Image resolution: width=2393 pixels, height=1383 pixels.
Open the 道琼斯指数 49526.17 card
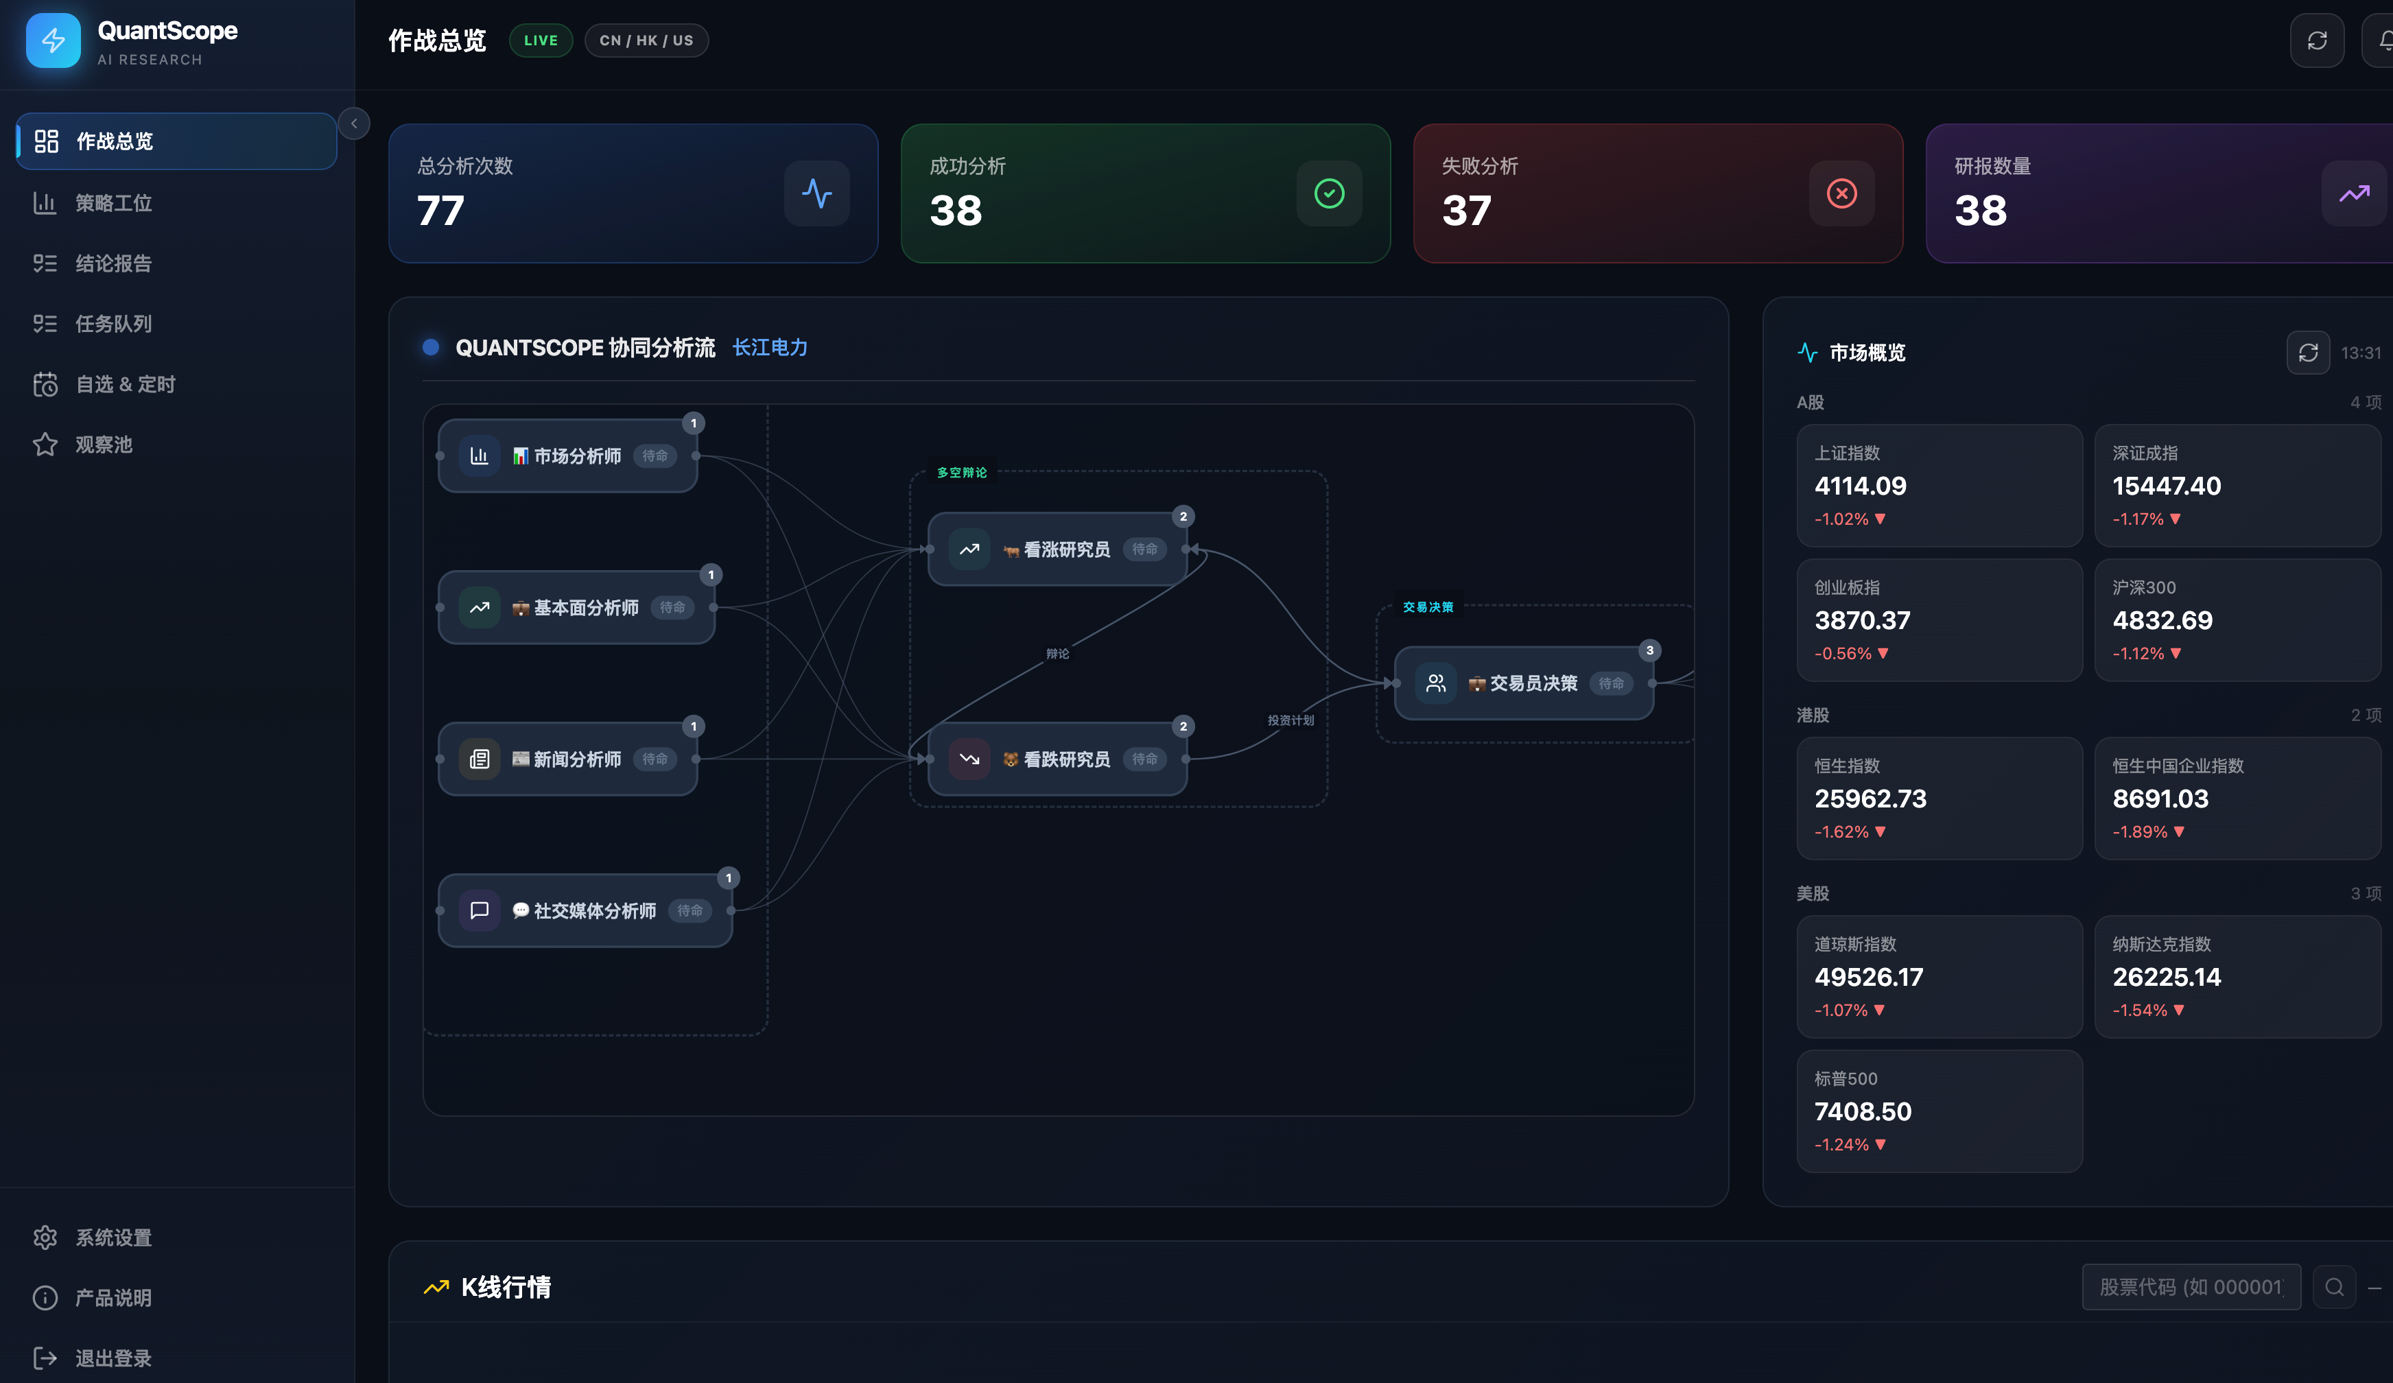[x=1939, y=977]
